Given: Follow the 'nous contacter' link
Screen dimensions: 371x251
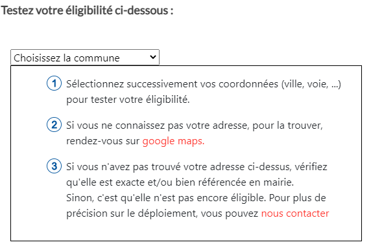Looking at the screenshot, I should tap(295, 213).
